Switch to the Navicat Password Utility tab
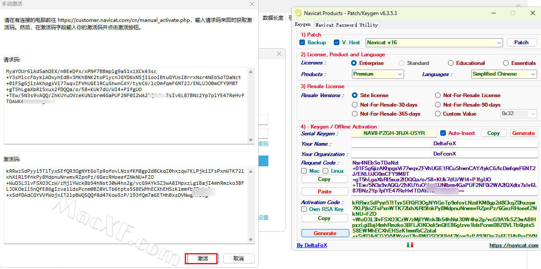 pos(346,25)
